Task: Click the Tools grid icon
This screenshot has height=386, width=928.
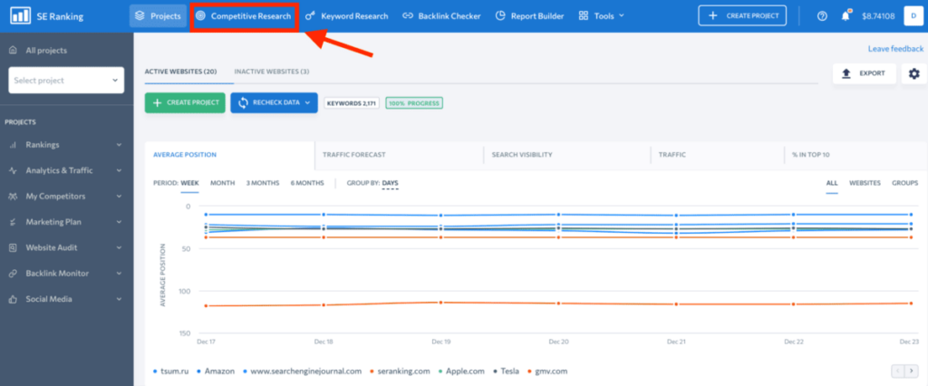Action: (584, 16)
